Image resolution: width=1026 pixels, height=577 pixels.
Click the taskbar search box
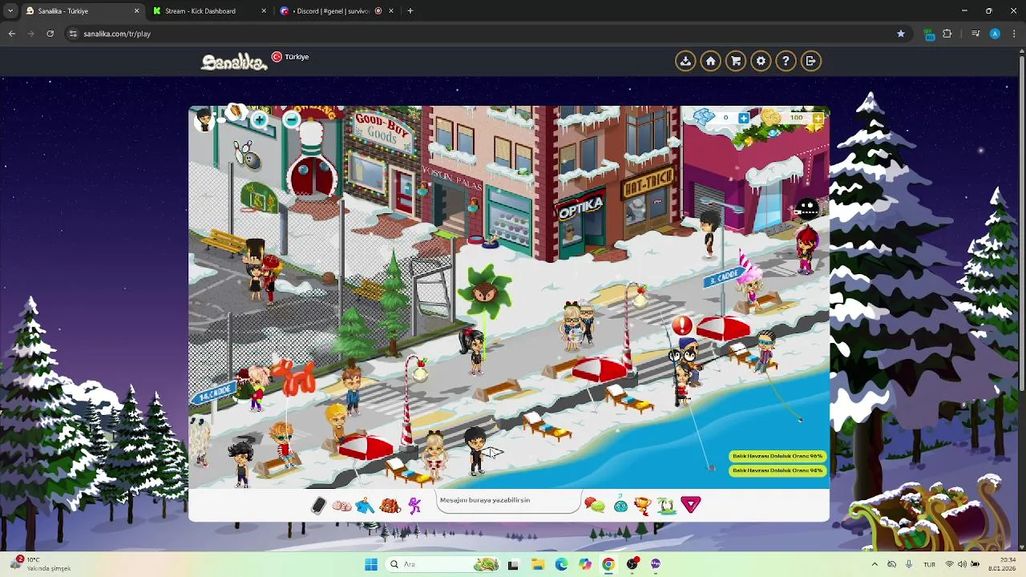coord(445,564)
